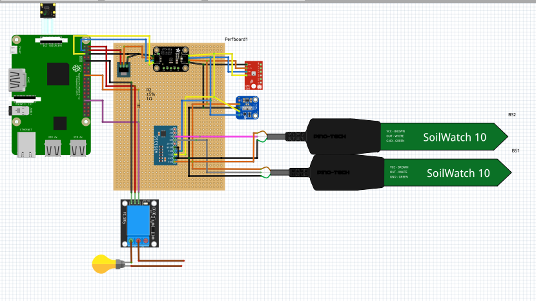Select the red sensor breakout board
This screenshot has height=301, width=536.
tap(254, 75)
